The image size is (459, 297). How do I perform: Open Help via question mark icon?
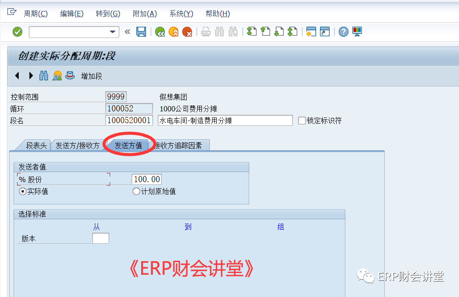click(344, 31)
